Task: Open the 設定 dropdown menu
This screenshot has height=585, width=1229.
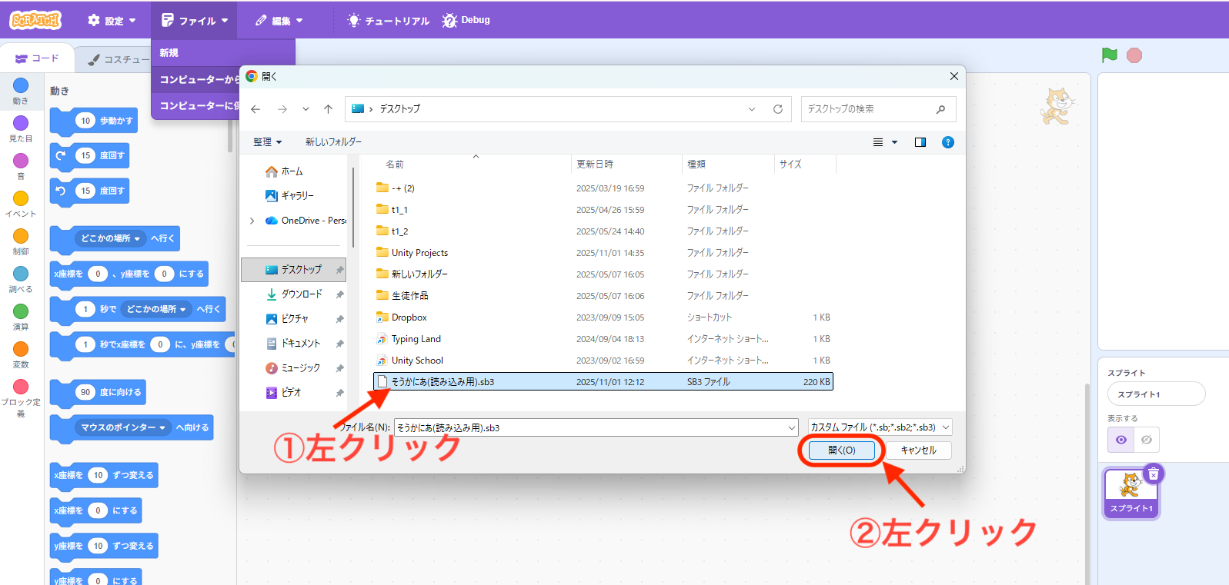Action: (x=112, y=21)
